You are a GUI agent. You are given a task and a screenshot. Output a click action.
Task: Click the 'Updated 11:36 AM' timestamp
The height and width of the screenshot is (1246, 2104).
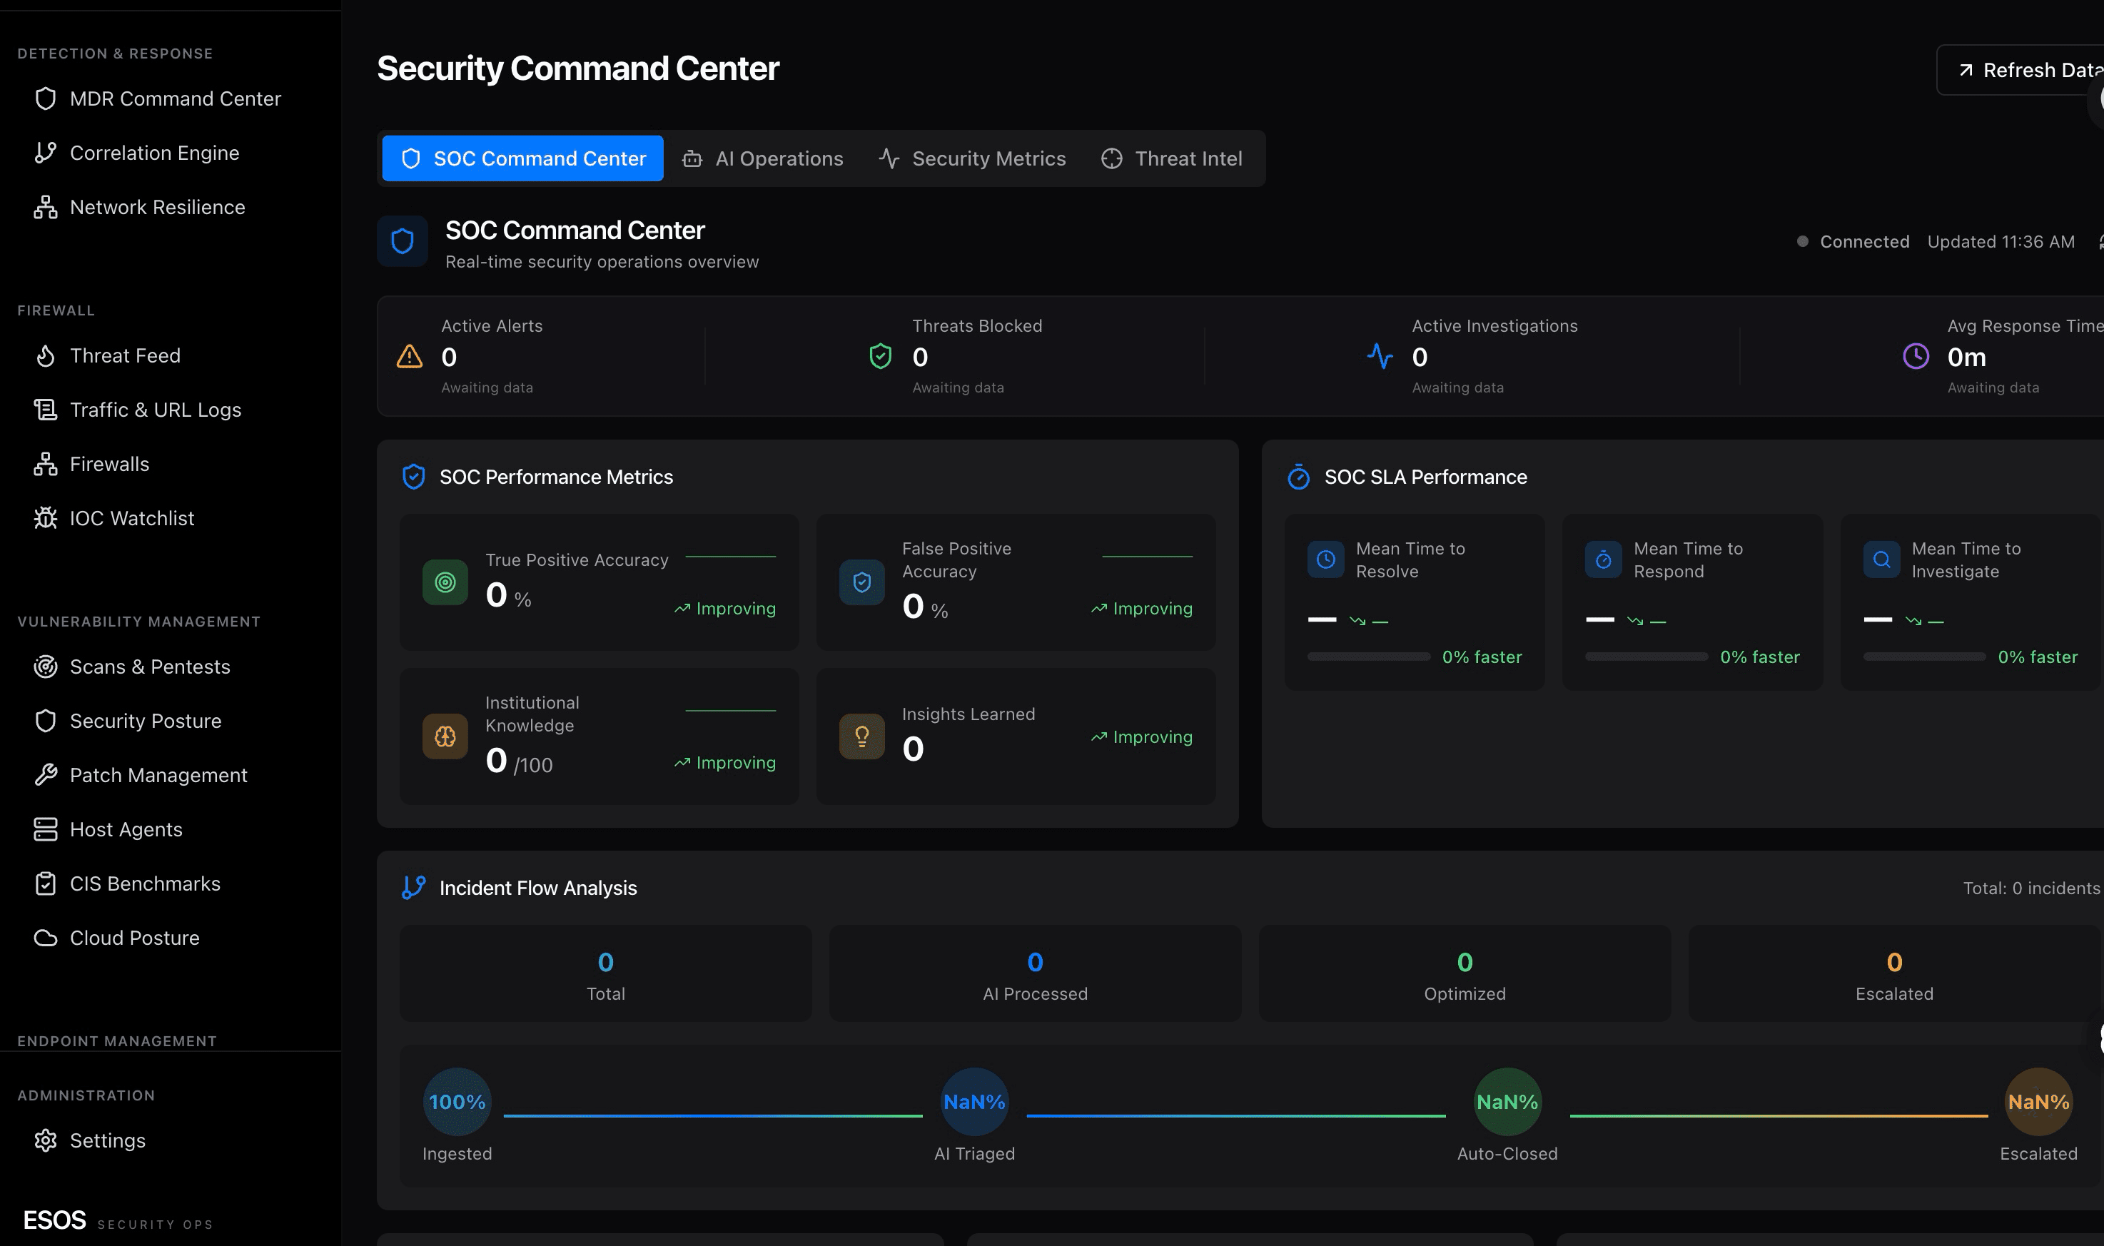(2001, 242)
